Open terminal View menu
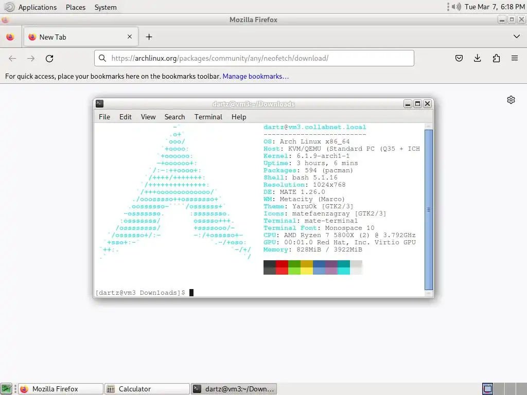 click(x=148, y=117)
